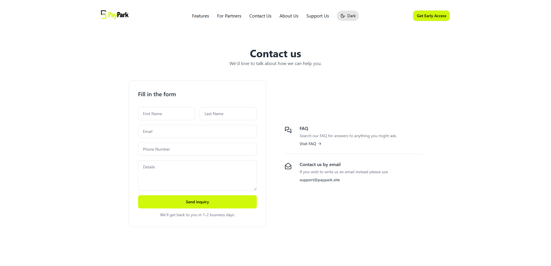This screenshot has width=551, height=266.
Task: Click the moon icon in theme toggle
Action: 343,16
